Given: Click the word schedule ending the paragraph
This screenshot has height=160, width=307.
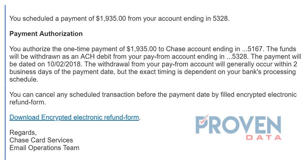Looking at the screenshot, I should coord(23,79).
